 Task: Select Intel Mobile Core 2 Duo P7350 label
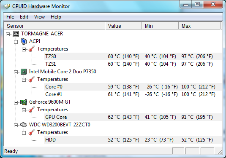click(63, 72)
